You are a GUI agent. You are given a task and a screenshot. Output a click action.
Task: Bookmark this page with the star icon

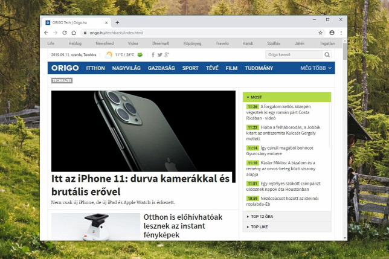click(x=320, y=33)
